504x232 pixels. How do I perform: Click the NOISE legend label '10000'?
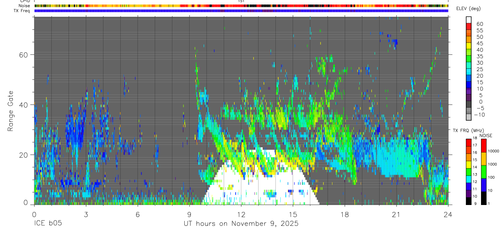pyautogui.click(x=494, y=151)
